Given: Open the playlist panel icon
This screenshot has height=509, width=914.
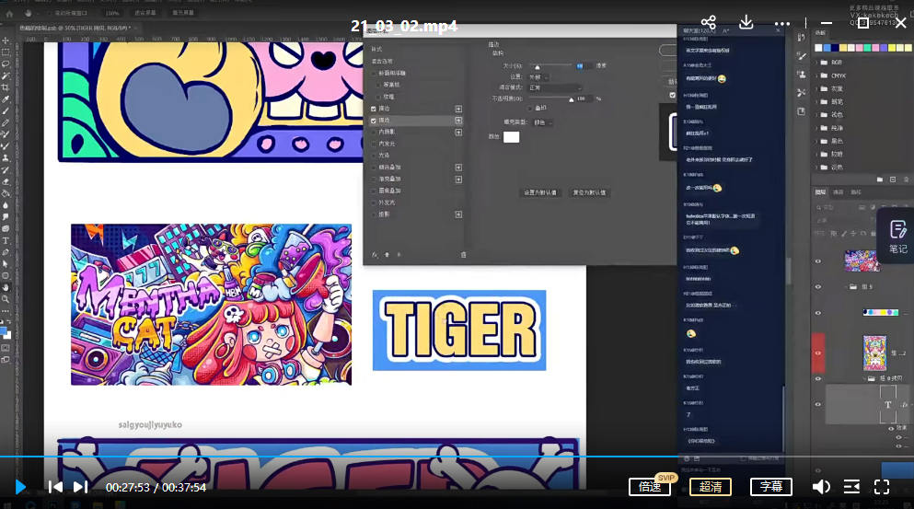Looking at the screenshot, I should (x=851, y=487).
